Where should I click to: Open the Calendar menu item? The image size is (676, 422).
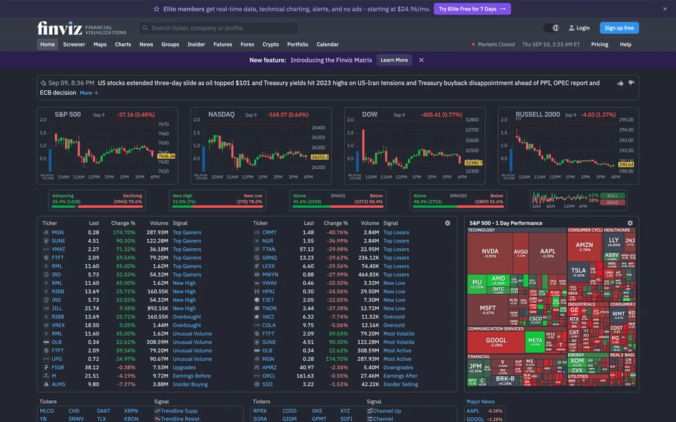(x=327, y=44)
